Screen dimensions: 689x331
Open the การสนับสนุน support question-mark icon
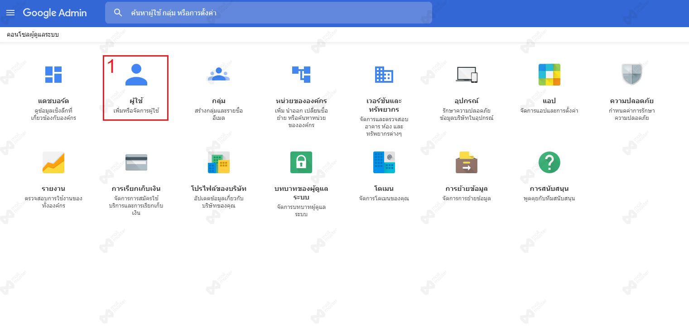549,162
